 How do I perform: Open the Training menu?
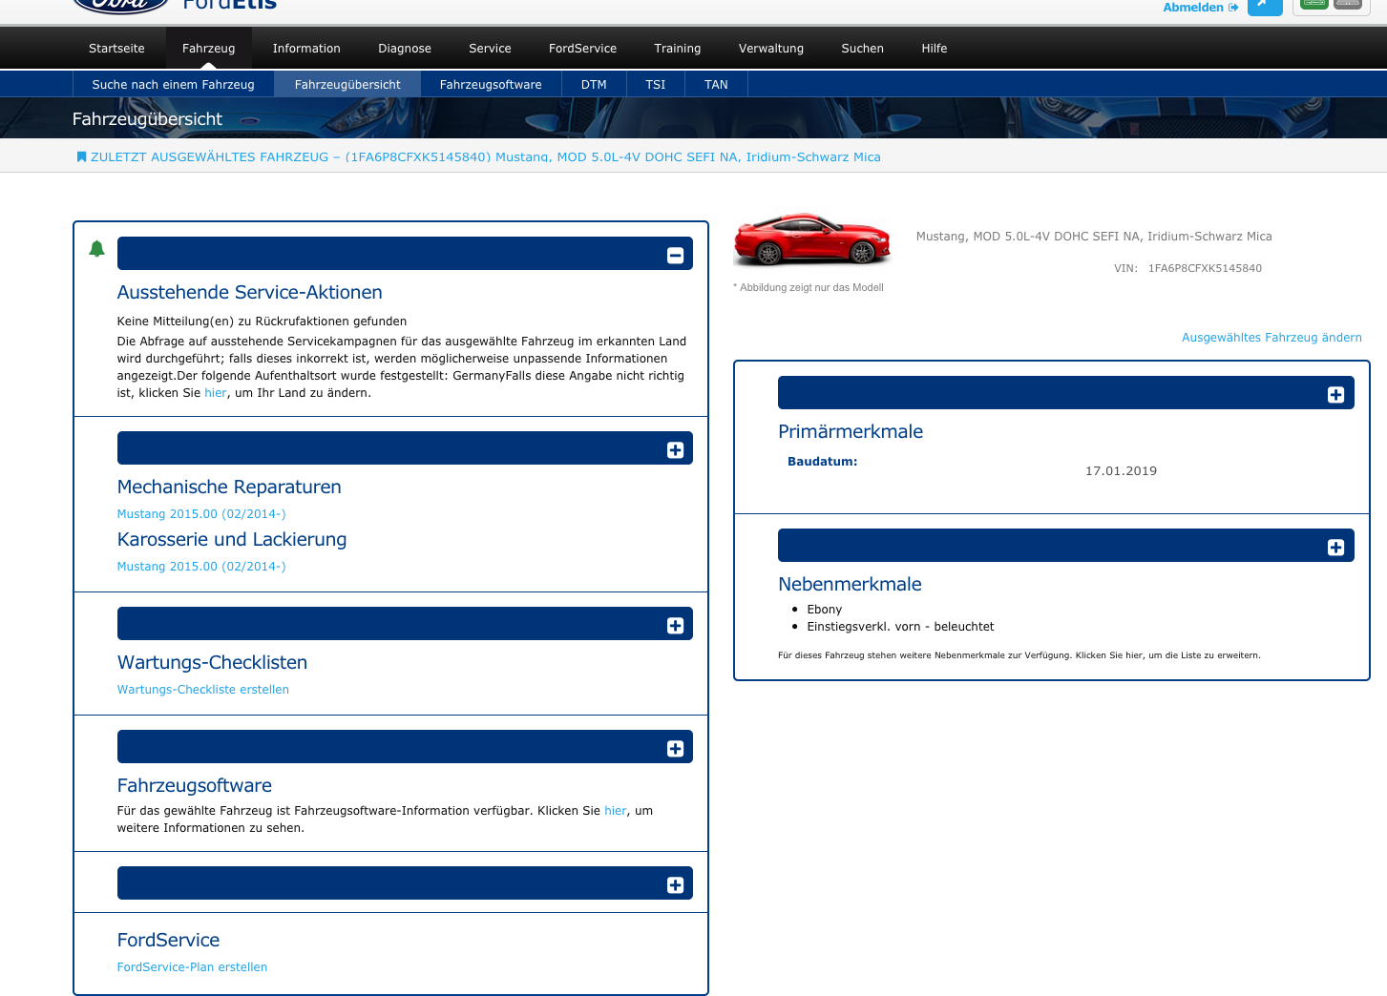coord(678,48)
